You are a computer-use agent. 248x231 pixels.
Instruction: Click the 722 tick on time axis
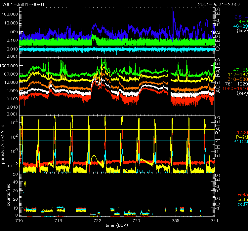click(97, 220)
